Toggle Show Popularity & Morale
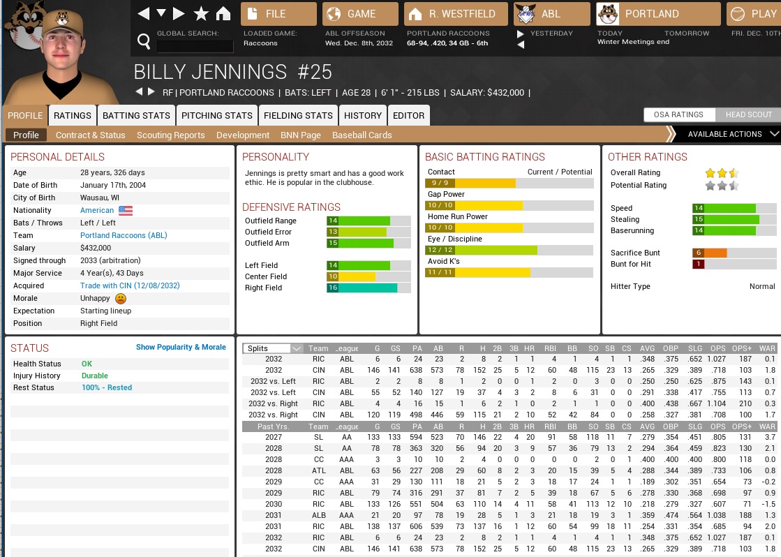The image size is (781, 557). [181, 347]
